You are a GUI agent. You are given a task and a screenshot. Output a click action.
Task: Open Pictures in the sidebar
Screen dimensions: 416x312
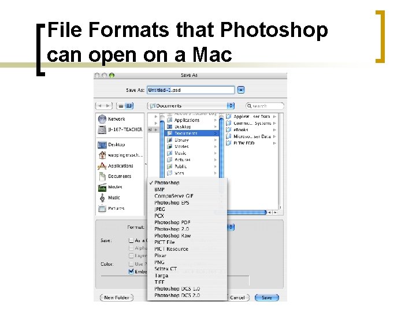tap(111, 208)
